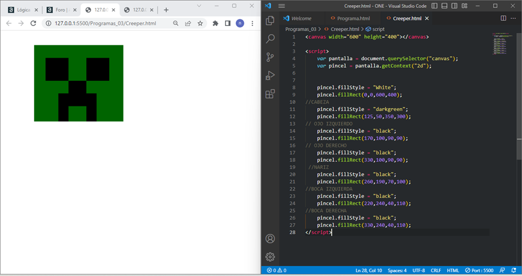Toggle the bottom panel layout
522x276 pixels.
444,6
